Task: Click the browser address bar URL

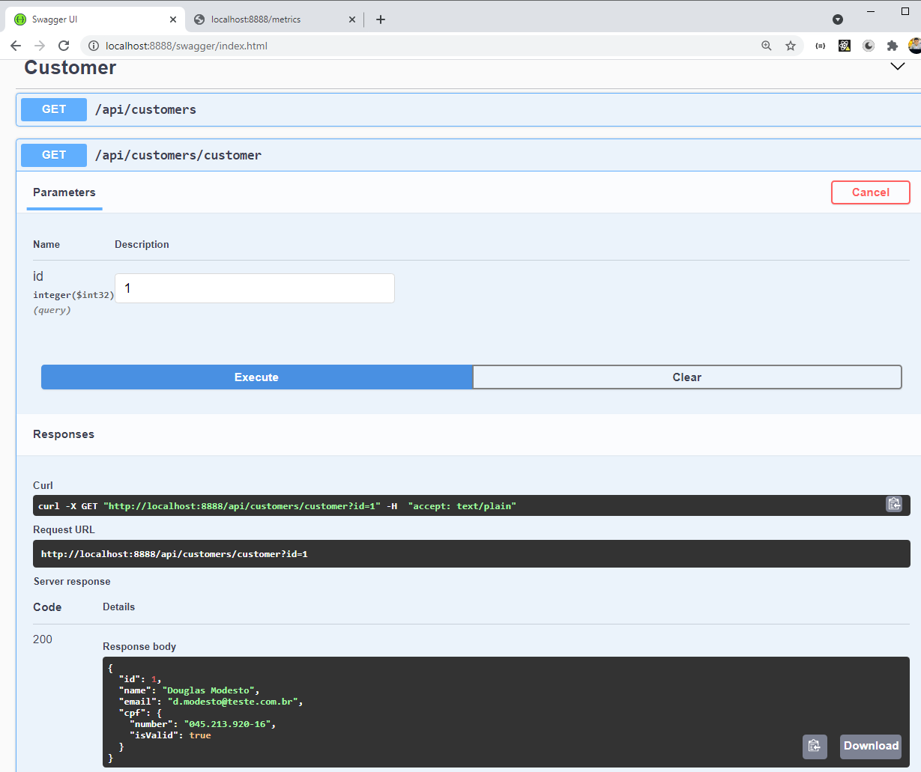Action: (187, 46)
